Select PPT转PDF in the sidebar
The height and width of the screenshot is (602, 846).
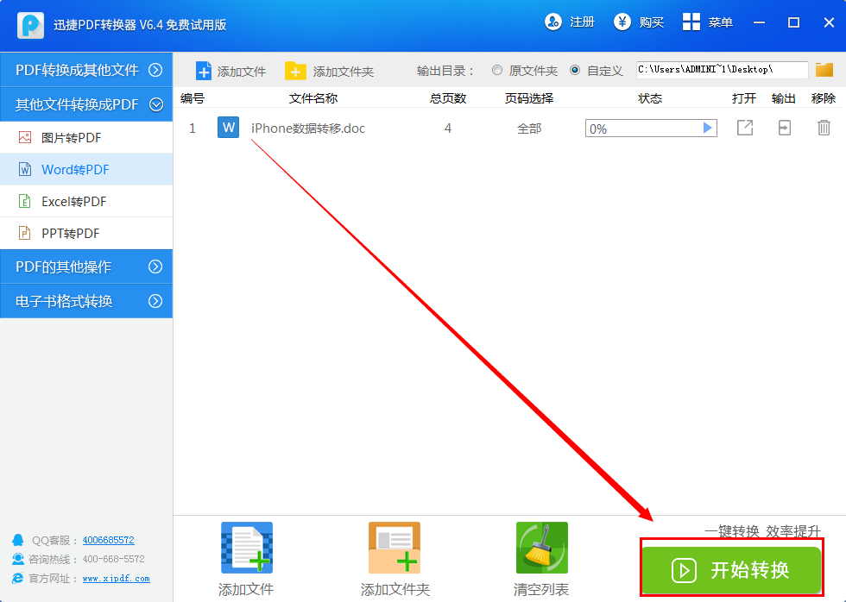(86, 233)
